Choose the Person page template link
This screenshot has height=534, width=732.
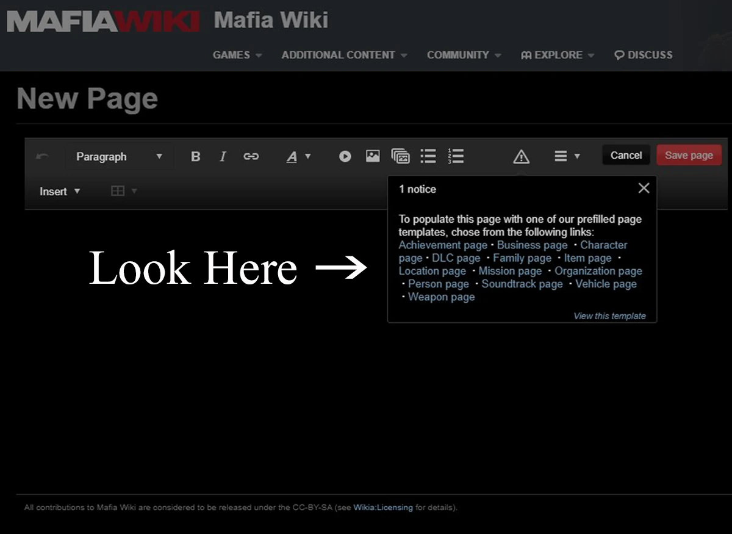tap(439, 284)
